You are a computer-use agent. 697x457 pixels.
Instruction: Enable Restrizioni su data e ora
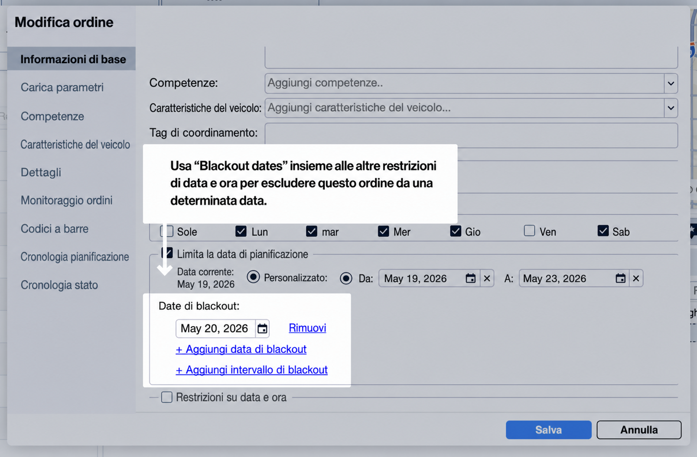pyautogui.click(x=167, y=397)
